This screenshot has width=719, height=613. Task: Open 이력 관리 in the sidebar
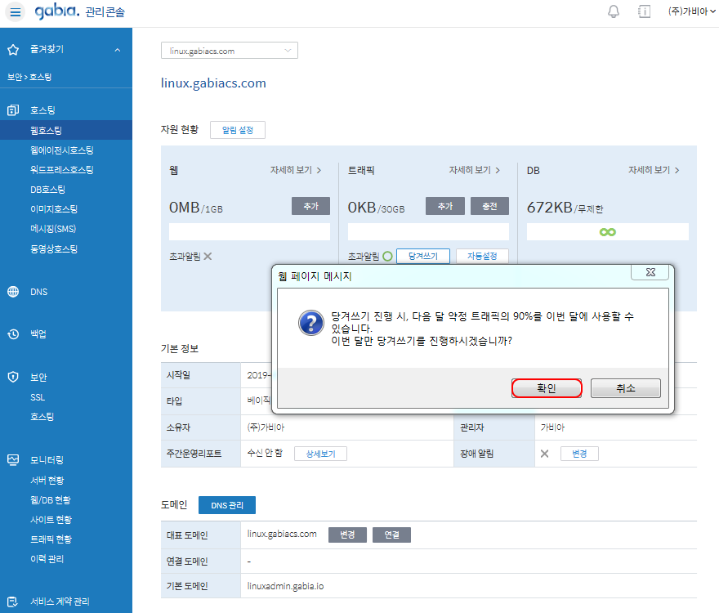click(x=47, y=559)
